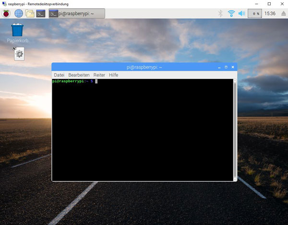The image size is (288, 225).
Task: Open the WiFi network menu
Action: tap(231, 13)
